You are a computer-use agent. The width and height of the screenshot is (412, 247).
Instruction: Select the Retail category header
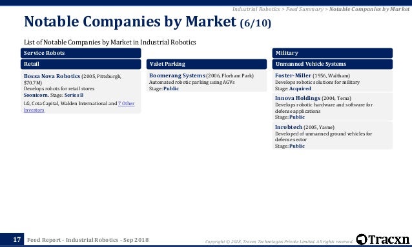(x=81, y=64)
